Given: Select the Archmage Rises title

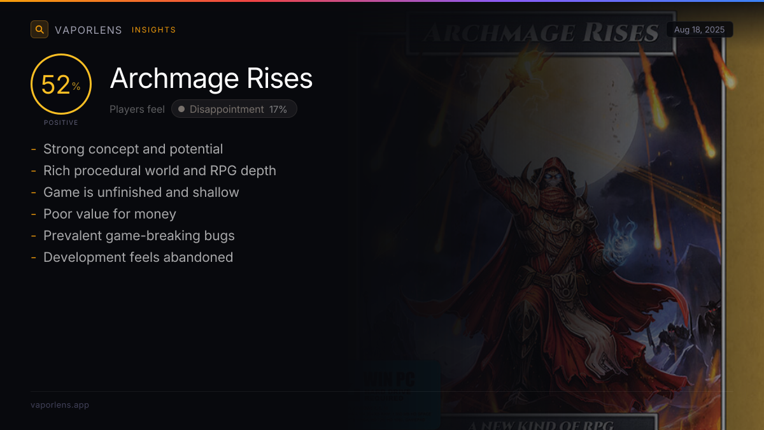Looking at the screenshot, I should click(x=211, y=78).
